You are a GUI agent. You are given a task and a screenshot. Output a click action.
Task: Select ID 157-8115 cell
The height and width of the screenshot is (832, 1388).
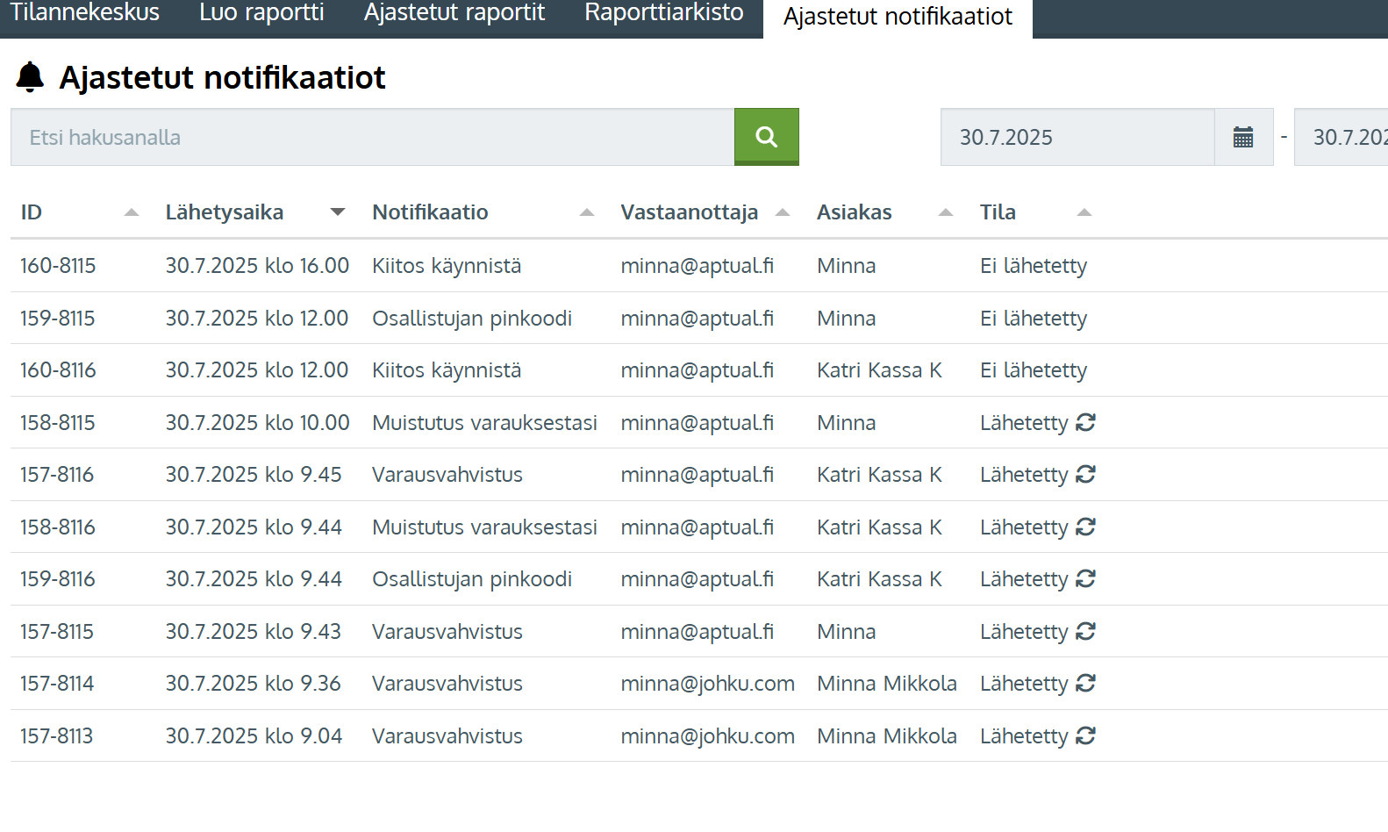(57, 632)
